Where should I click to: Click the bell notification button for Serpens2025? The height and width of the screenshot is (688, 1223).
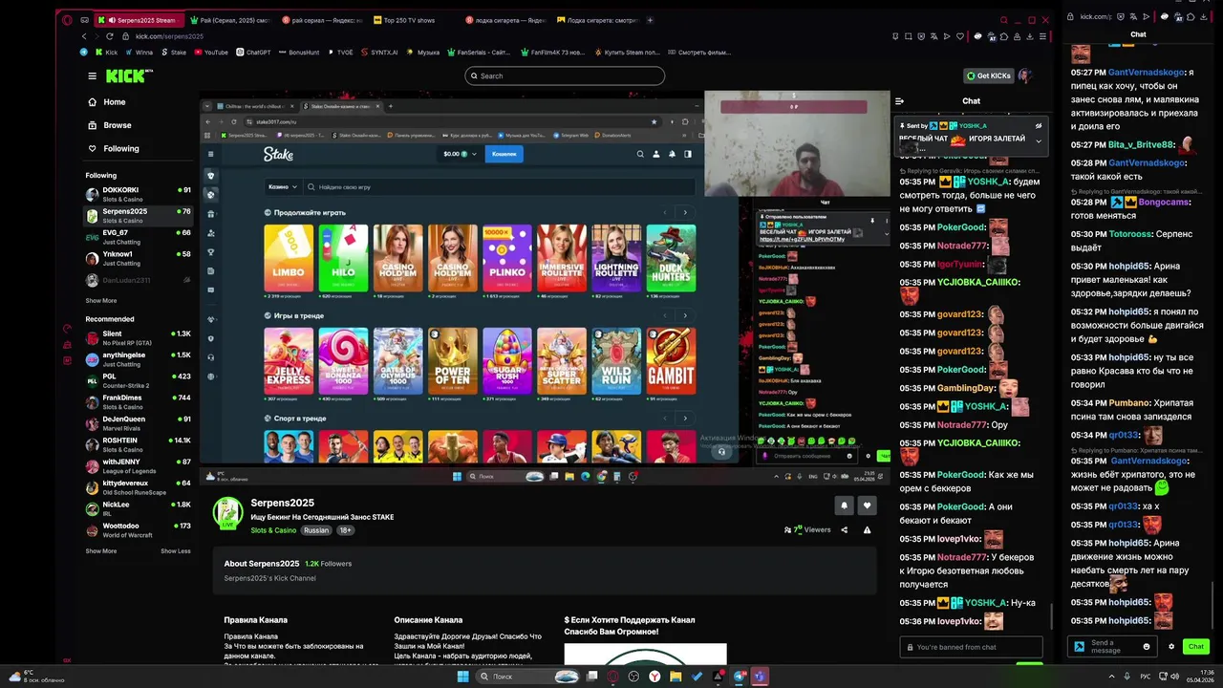click(x=844, y=505)
